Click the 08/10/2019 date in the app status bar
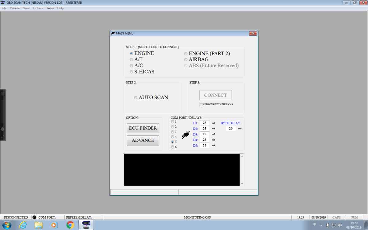368x230 pixels. (x=319, y=217)
